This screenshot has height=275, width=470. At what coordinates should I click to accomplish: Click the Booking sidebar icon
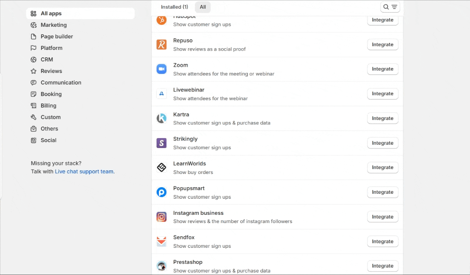tap(34, 94)
